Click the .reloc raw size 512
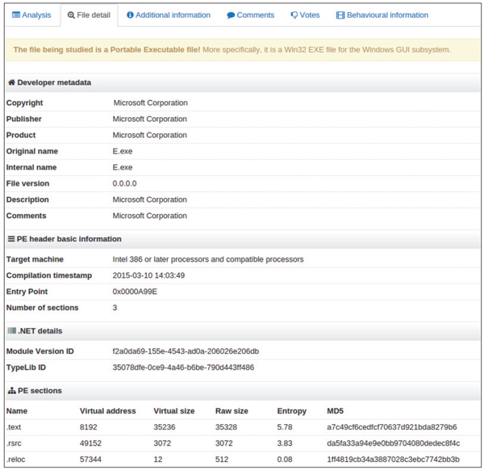This screenshot has width=484, height=470. 222,460
